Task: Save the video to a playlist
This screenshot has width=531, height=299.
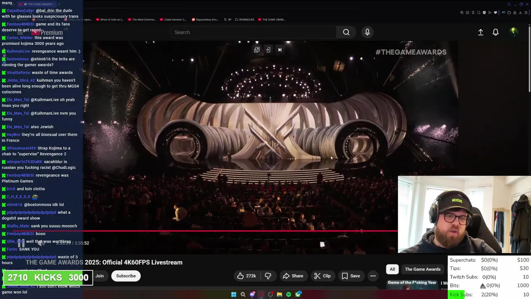Action: click(351, 276)
